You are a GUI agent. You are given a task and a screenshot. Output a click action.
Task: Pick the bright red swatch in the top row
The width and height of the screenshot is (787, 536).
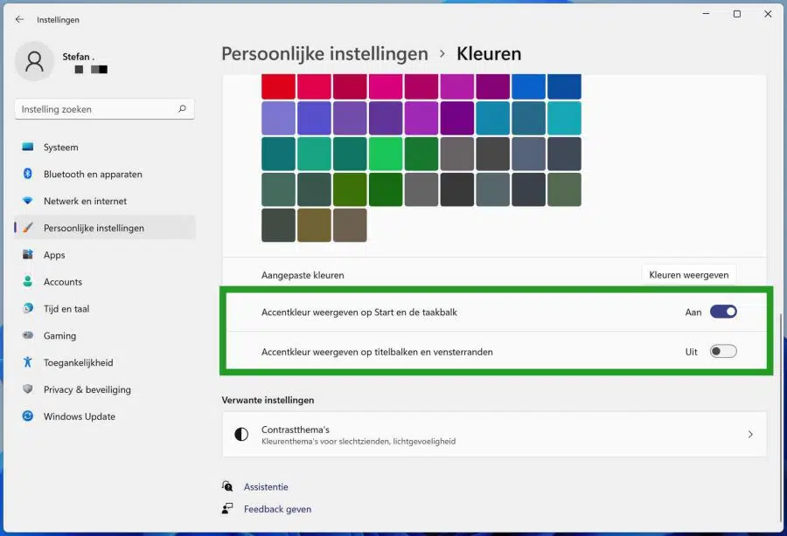pyautogui.click(x=279, y=86)
